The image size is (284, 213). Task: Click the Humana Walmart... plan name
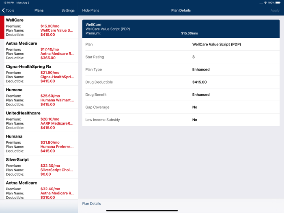pyautogui.click(x=57, y=100)
